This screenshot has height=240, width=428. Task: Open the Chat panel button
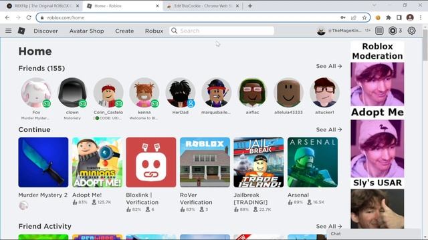tap(373, 234)
